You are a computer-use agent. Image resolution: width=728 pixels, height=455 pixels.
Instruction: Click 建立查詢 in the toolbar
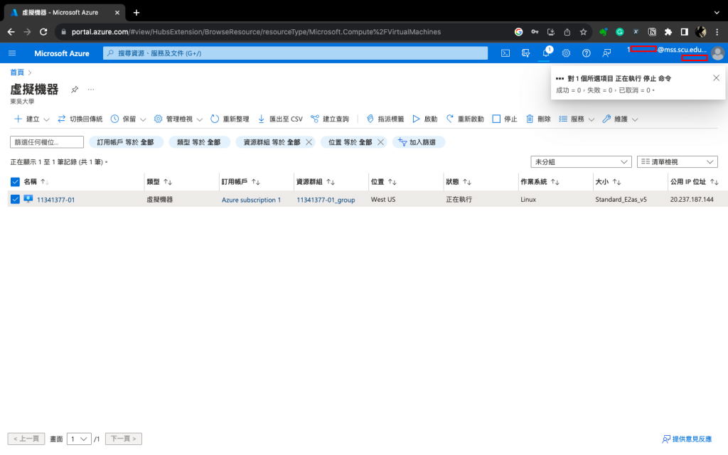(330, 119)
